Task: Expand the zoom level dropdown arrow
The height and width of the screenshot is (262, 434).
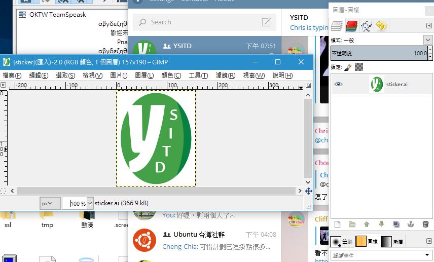Action: click(90, 203)
